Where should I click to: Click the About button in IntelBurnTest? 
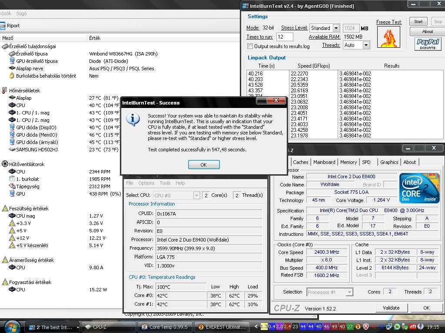(x=427, y=31)
